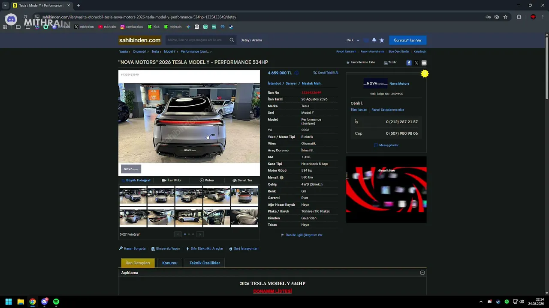Show next thumbnail page arrow
The image size is (549, 308).
[200, 234]
